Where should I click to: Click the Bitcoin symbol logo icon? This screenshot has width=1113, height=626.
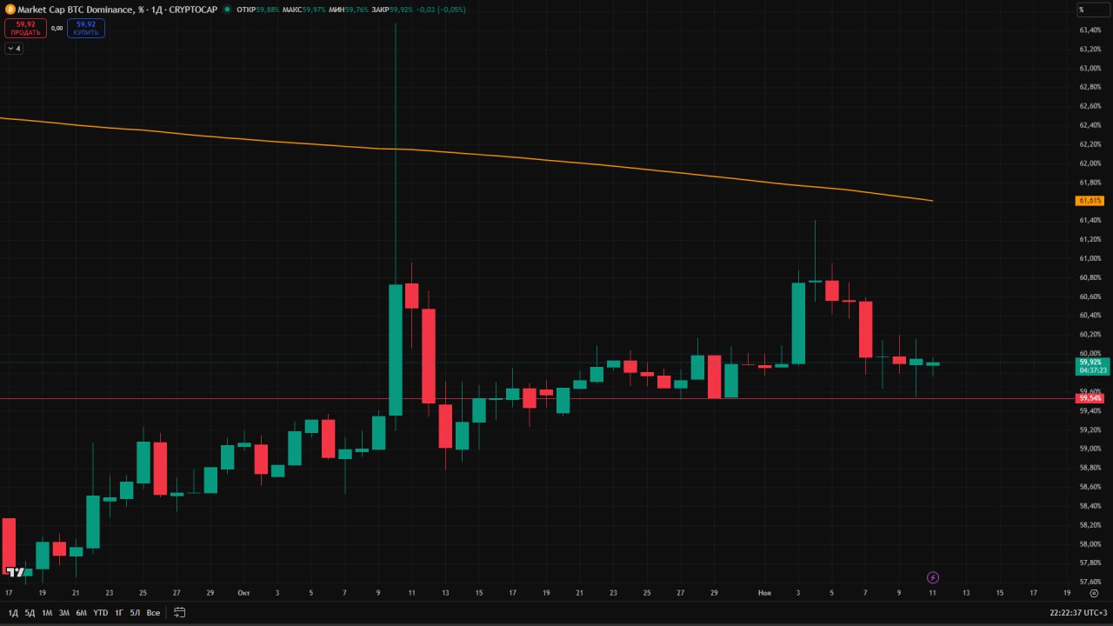pyautogui.click(x=10, y=10)
